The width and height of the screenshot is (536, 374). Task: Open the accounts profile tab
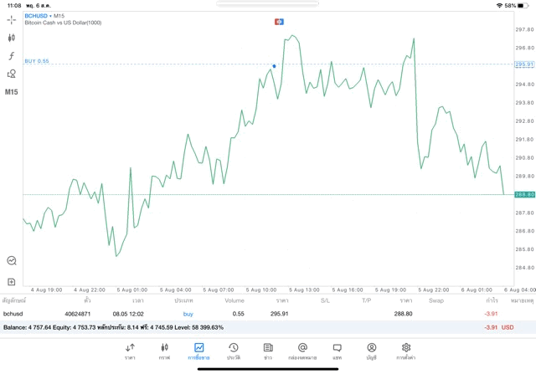tap(372, 351)
